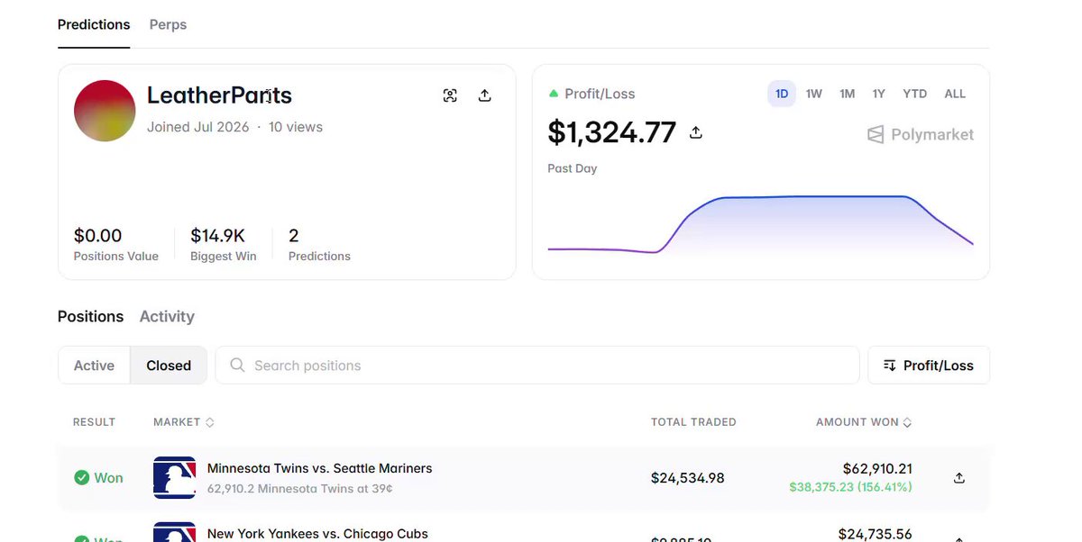Switch the chart to the 1W range

click(814, 94)
